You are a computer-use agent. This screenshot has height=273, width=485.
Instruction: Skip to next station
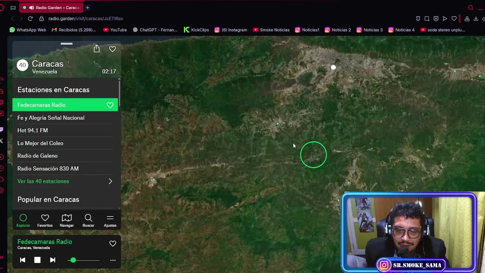[x=53, y=260]
